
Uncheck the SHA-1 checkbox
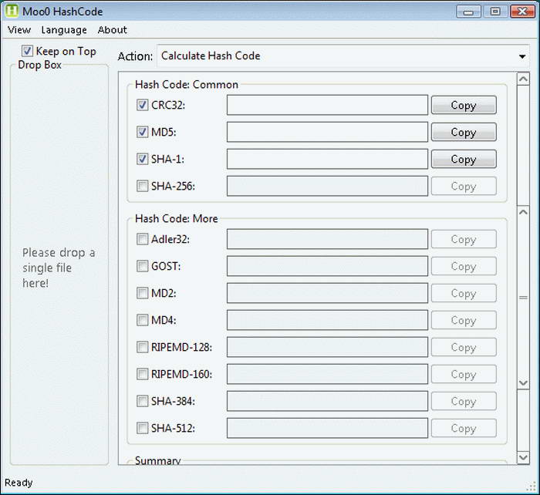[142, 159]
